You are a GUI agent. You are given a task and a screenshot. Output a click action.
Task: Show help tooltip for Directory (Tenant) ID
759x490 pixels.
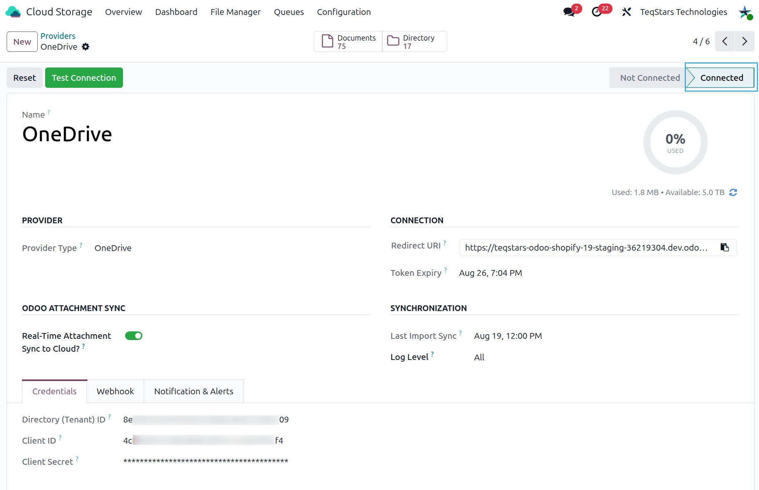pyautogui.click(x=109, y=417)
